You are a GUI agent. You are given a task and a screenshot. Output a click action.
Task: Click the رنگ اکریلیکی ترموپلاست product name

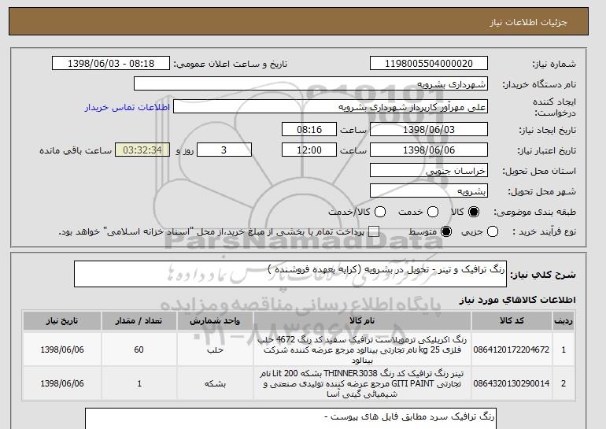pyautogui.click(x=362, y=349)
